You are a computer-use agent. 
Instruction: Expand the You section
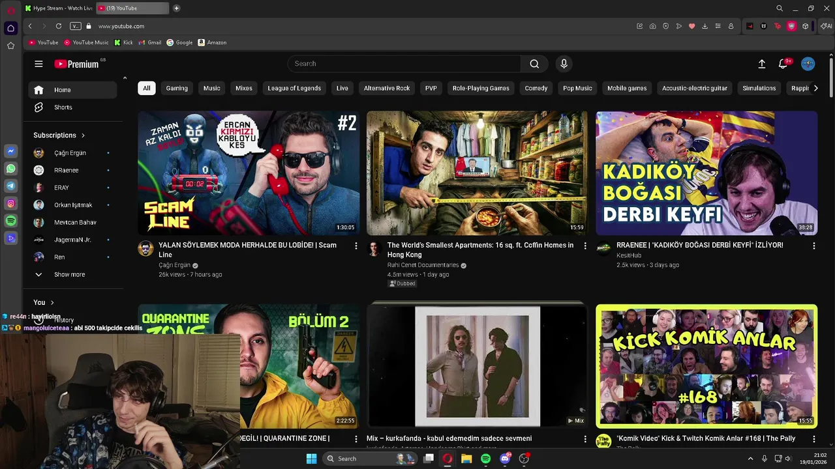[44, 302]
